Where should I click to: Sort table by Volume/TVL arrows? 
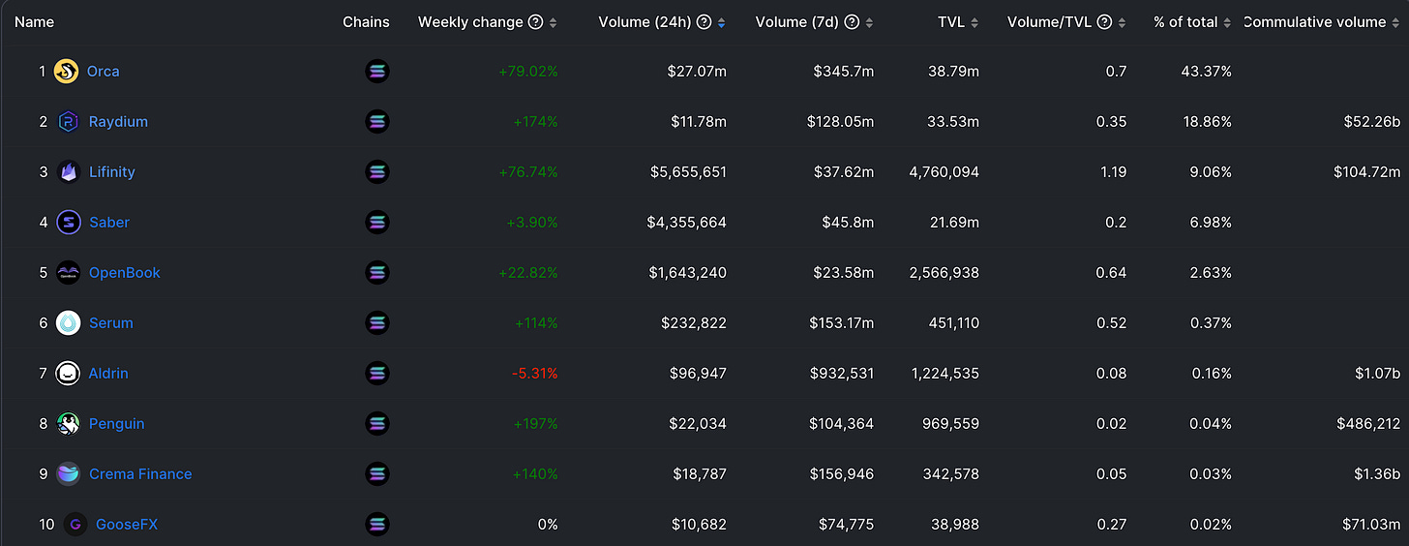click(x=1123, y=22)
